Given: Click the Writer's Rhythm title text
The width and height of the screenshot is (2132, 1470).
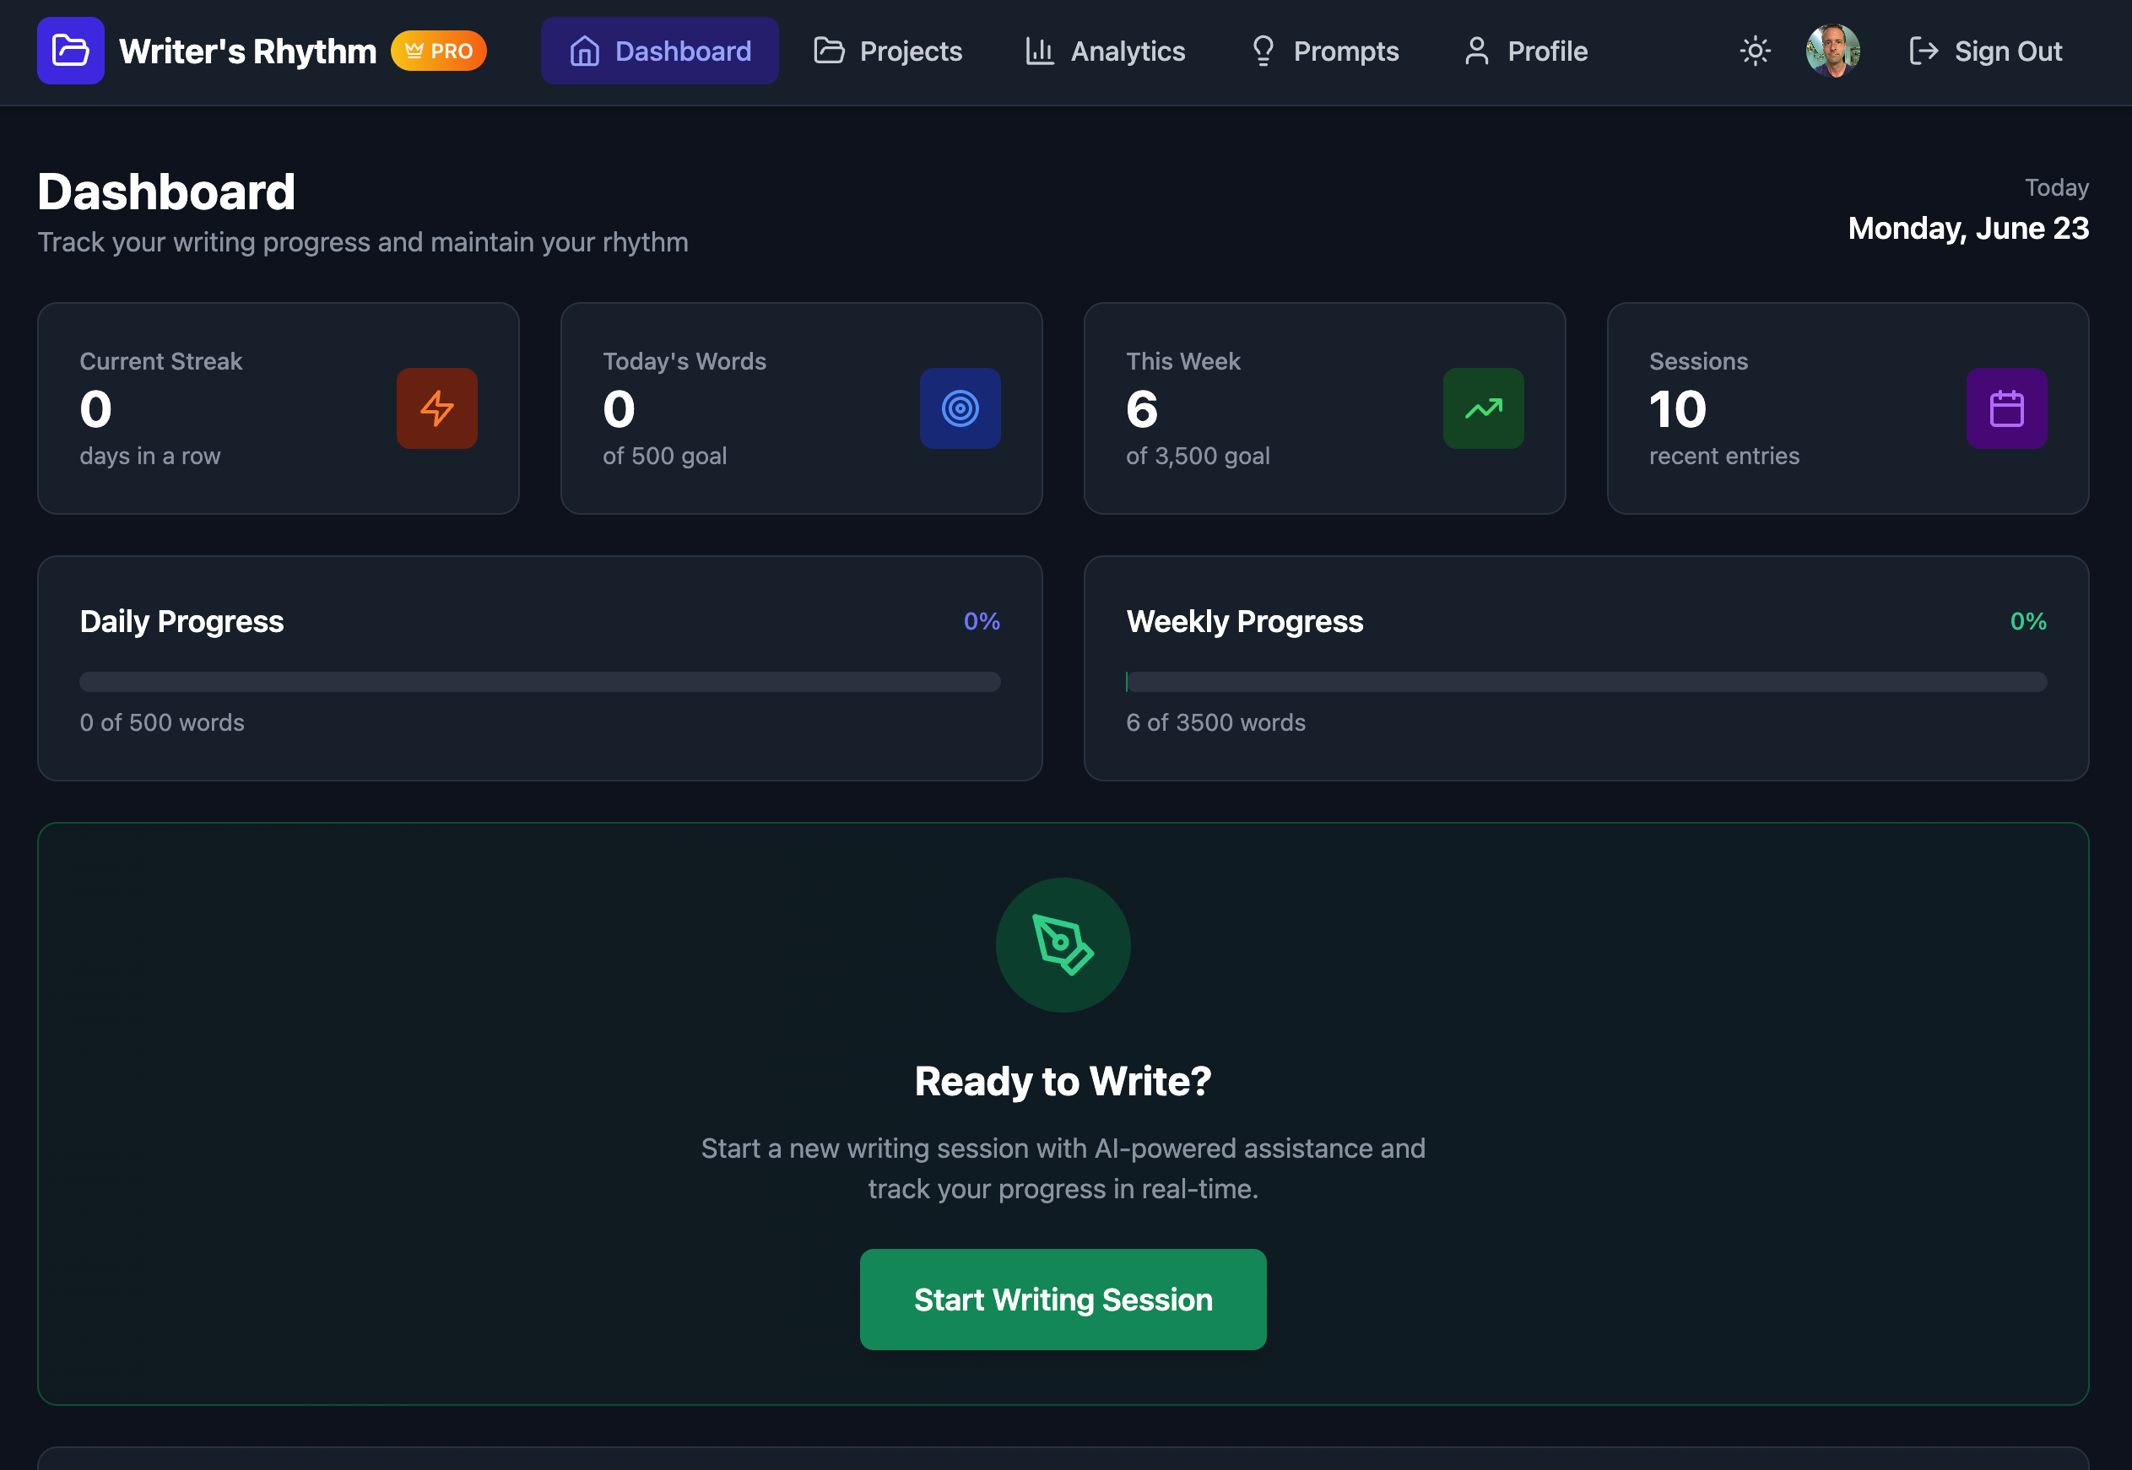Looking at the screenshot, I should coord(248,51).
